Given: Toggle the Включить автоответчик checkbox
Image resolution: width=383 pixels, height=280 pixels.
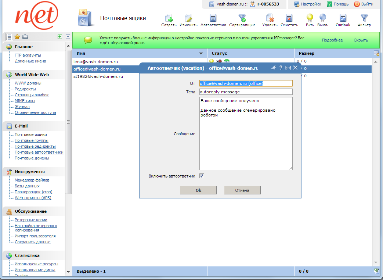Looking at the screenshot, I should pos(202,176).
